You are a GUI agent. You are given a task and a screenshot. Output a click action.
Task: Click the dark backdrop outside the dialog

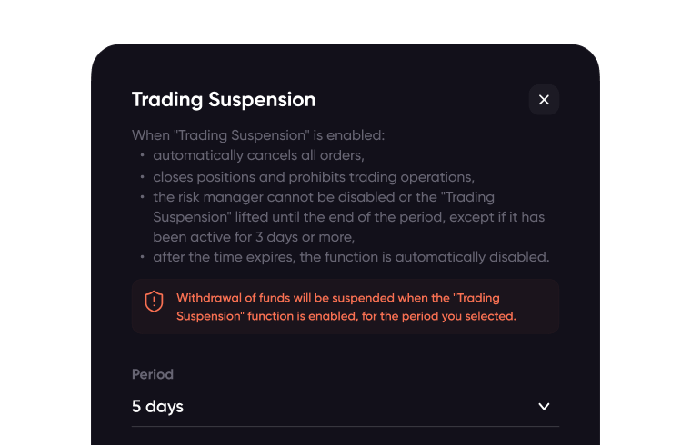pos(45,227)
